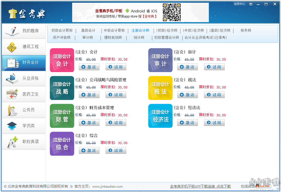Start trial of (注会)审计 via 试用
The image size is (281, 192).
pyautogui.click(x=214, y=67)
